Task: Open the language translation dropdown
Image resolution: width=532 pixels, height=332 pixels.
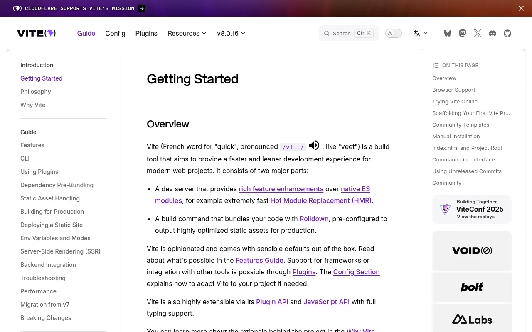Action: click(x=421, y=33)
